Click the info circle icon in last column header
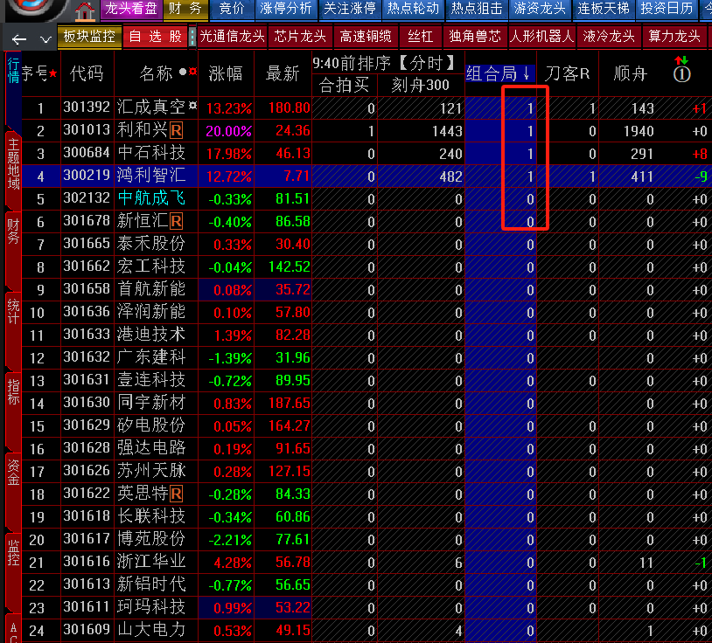This screenshot has width=712, height=643. coord(682,74)
